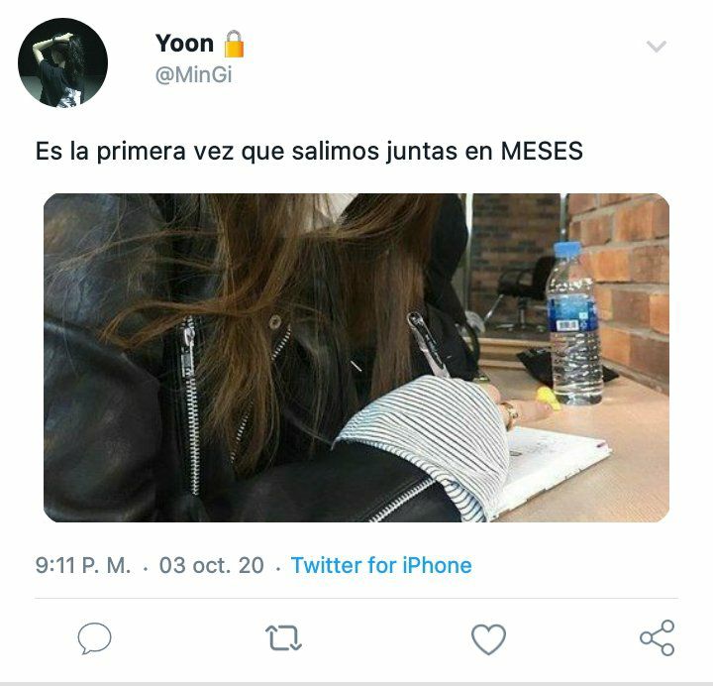Open Yoon's profile picture

click(62, 62)
